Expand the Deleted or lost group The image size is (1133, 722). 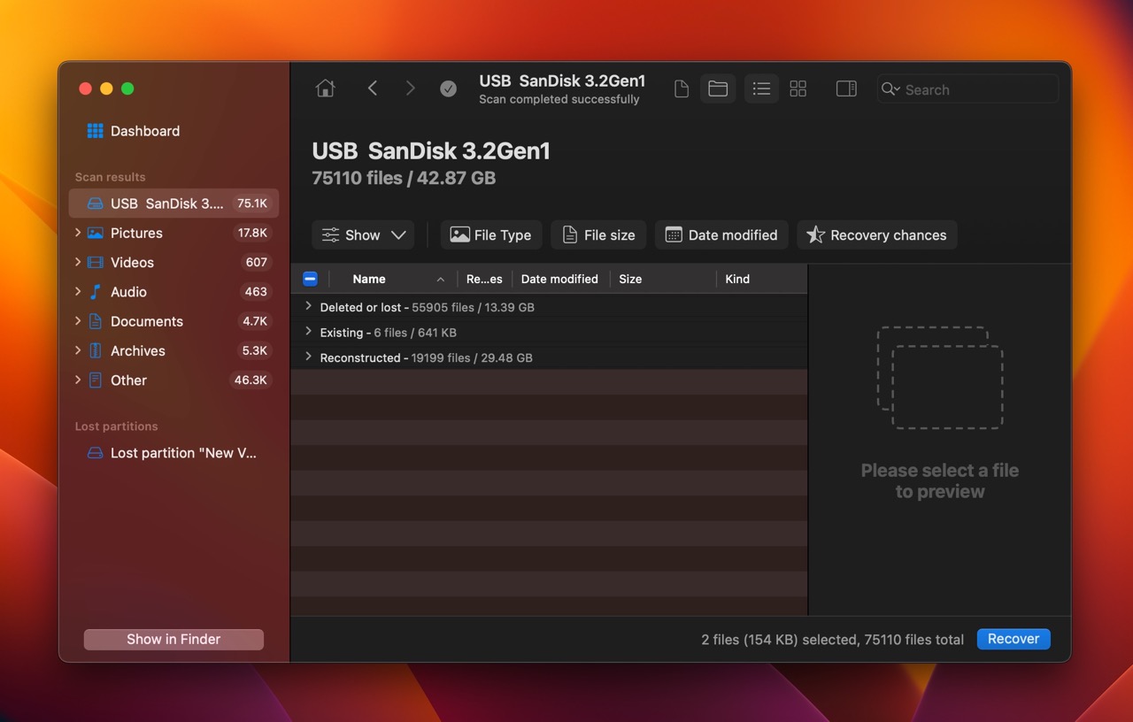click(x=308, y=306)
